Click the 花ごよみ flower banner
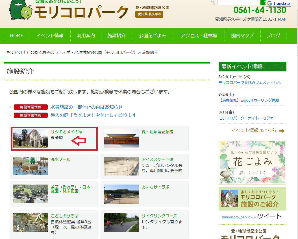 pyautogui.click(x=253, y=162)
